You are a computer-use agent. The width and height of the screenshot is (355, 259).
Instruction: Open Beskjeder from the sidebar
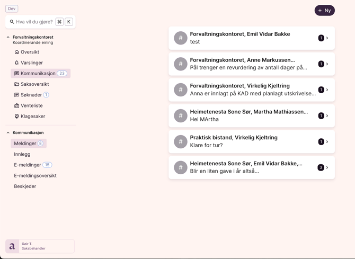pos(25,186)
